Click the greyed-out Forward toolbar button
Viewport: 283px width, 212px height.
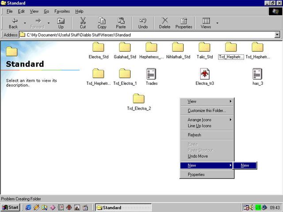[37, 23]
